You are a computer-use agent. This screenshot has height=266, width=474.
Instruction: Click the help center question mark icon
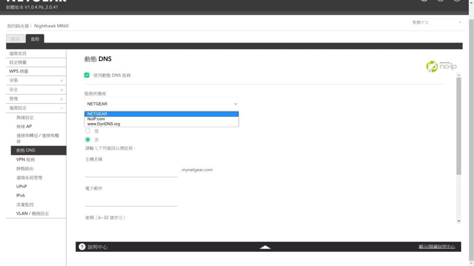click(x=82, y=247)
